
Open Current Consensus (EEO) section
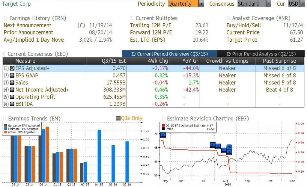pos(38,54)
